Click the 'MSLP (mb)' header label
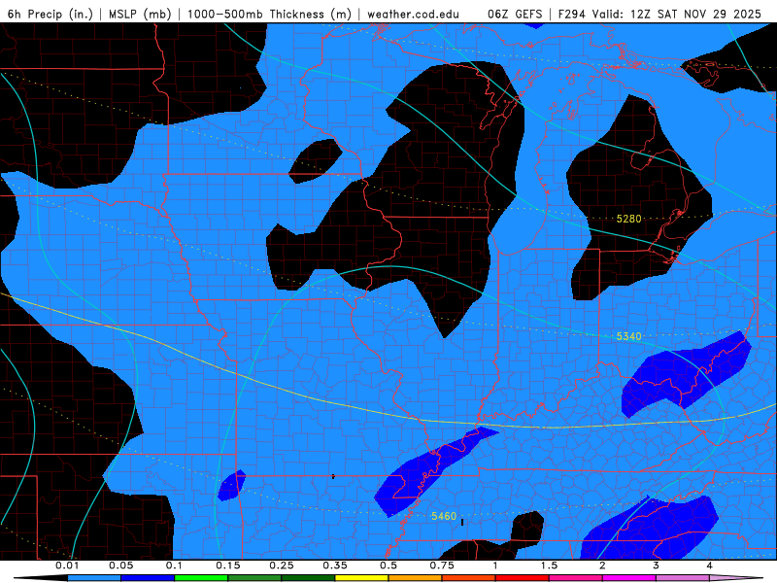This screenshot has width=777, height=583. (140, 14)
